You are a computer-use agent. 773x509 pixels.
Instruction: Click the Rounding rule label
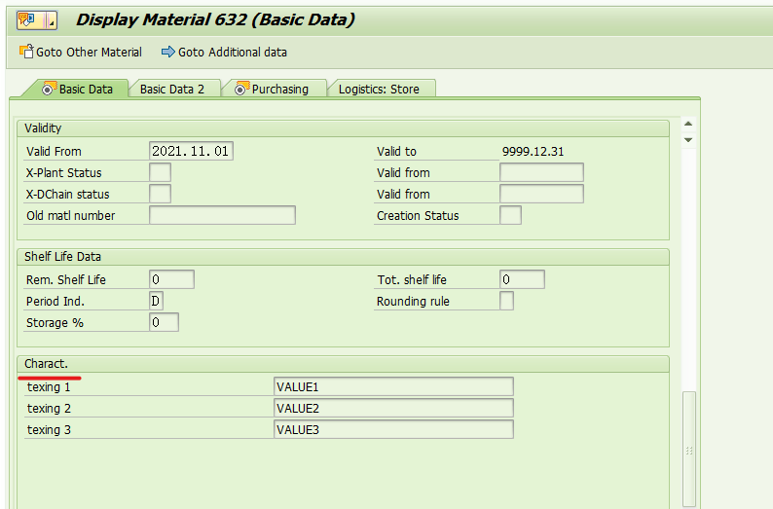[x=413, y=301]
